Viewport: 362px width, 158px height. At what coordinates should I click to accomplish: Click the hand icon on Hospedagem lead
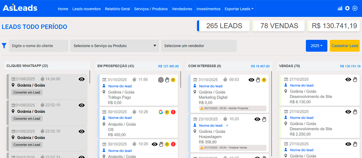[264, 119]
